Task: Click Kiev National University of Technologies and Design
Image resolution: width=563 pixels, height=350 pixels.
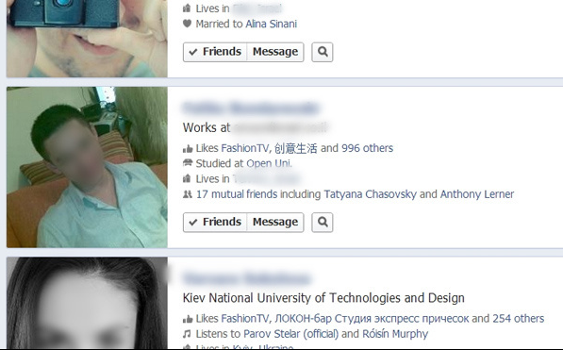Action: tap(323, 298)
